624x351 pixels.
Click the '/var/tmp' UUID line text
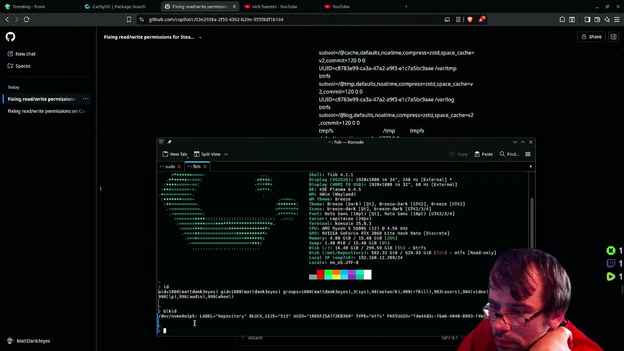pos(388,68)
